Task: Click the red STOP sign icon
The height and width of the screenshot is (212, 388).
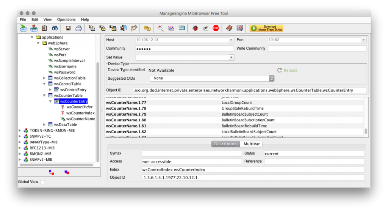Action: (x=216, y=28)
